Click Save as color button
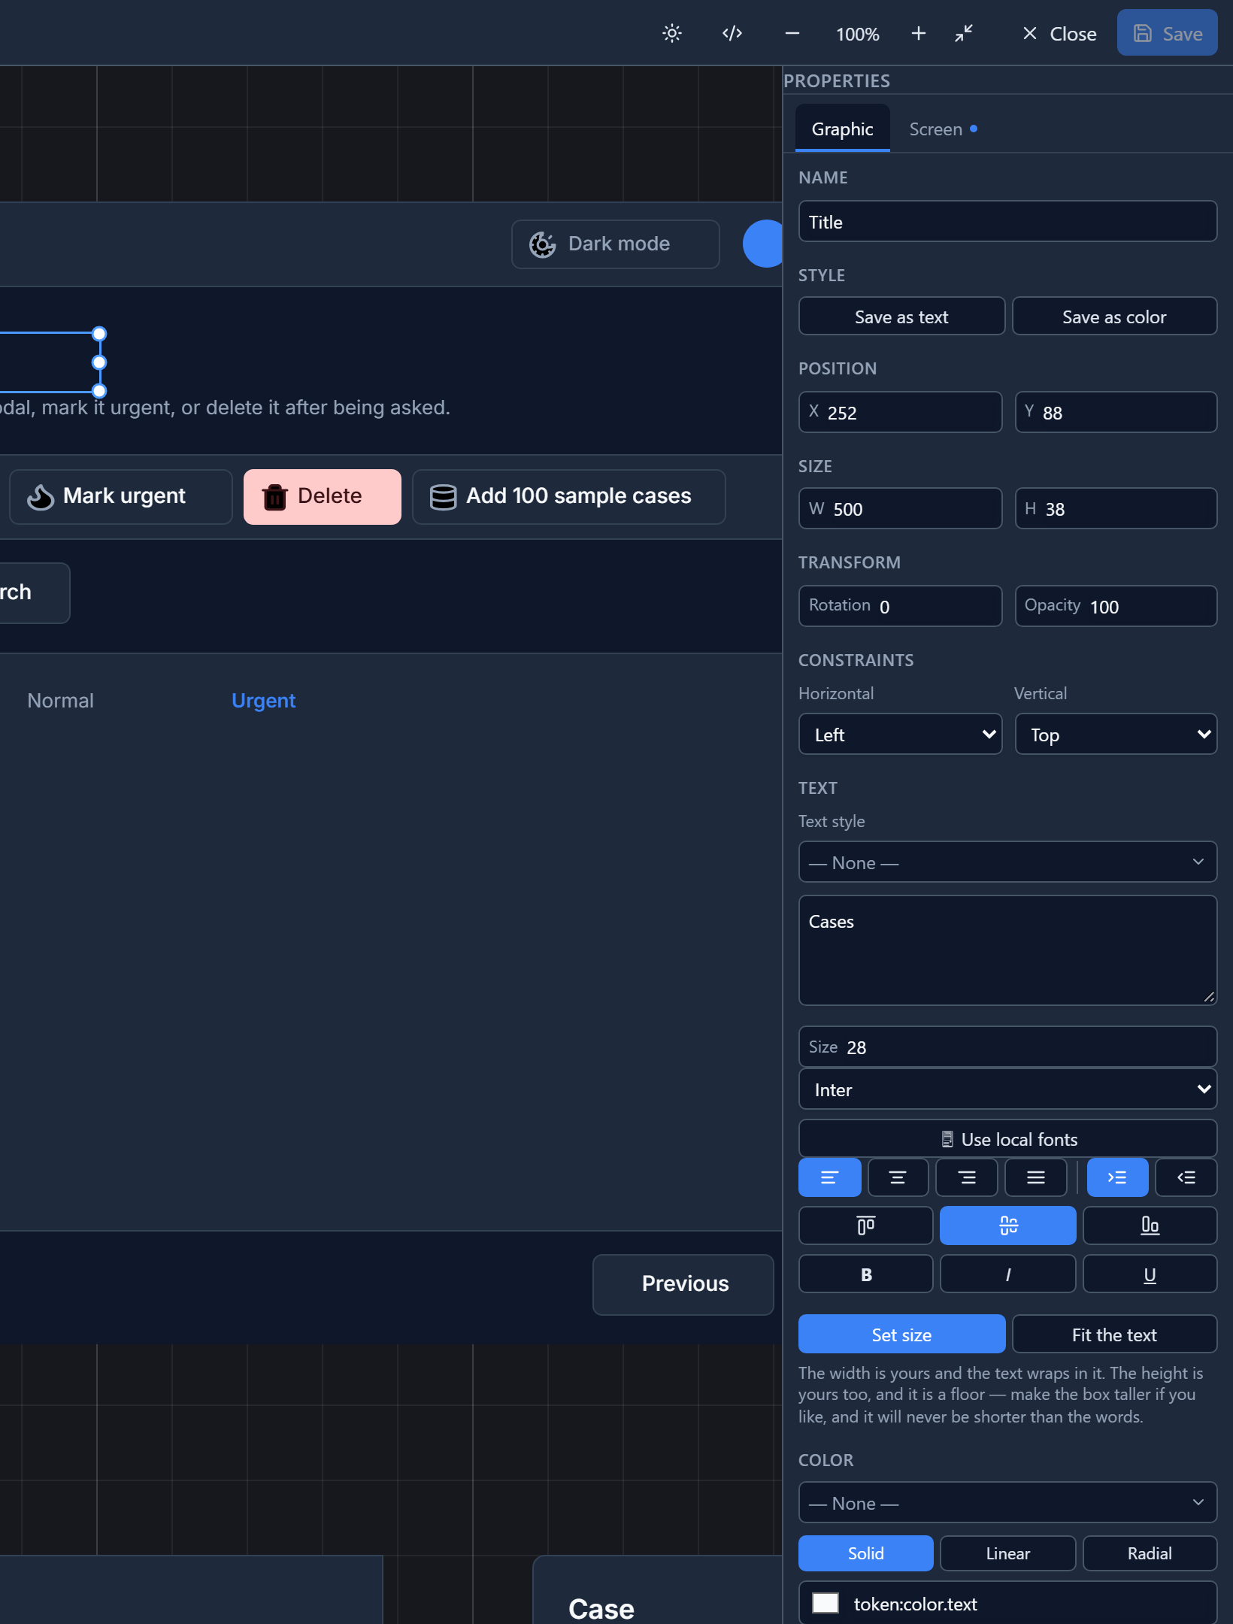This screenshot has width=1233, height=1624. pos(1114,317)
